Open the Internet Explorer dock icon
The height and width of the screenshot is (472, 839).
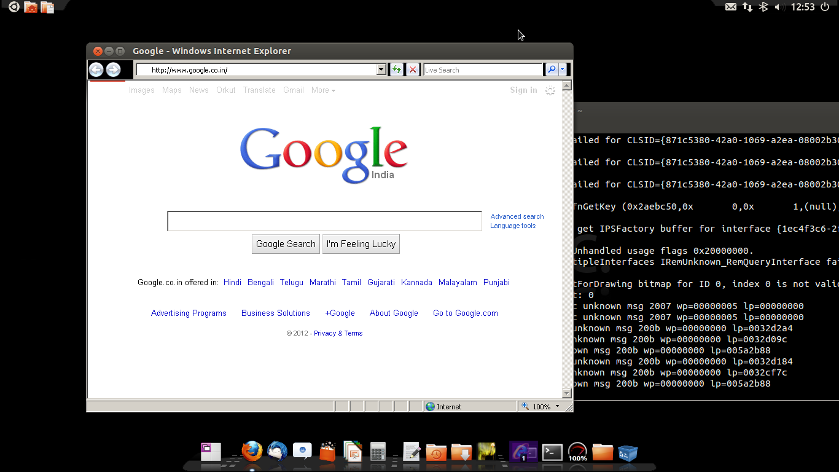tap(523, 452)
